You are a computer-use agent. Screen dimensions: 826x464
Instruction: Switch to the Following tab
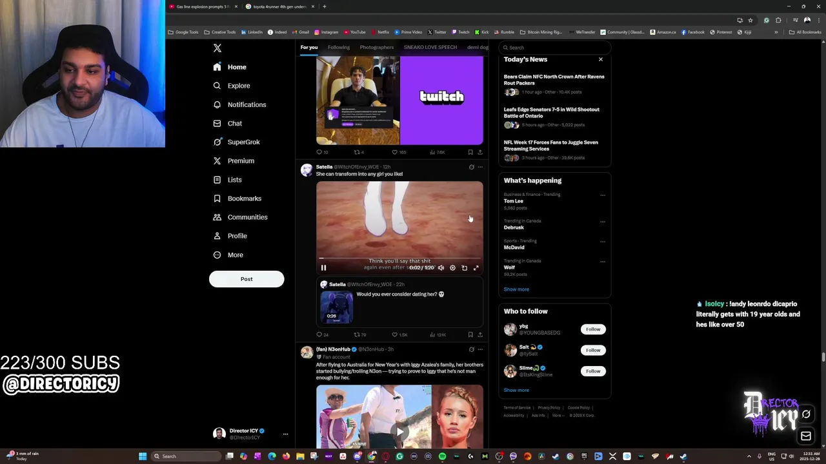[x=339, y=47]
